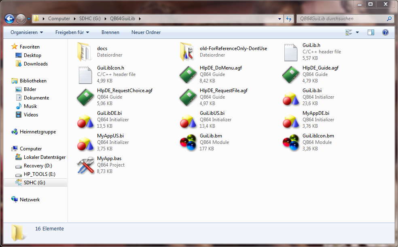
Task: Create a folder with Neuer Ordner
Action: 146,32
